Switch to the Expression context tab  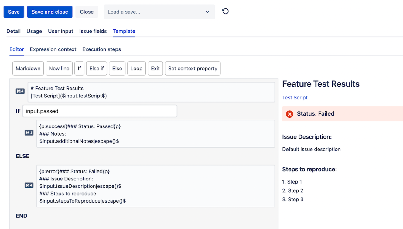tap(53, 49)
